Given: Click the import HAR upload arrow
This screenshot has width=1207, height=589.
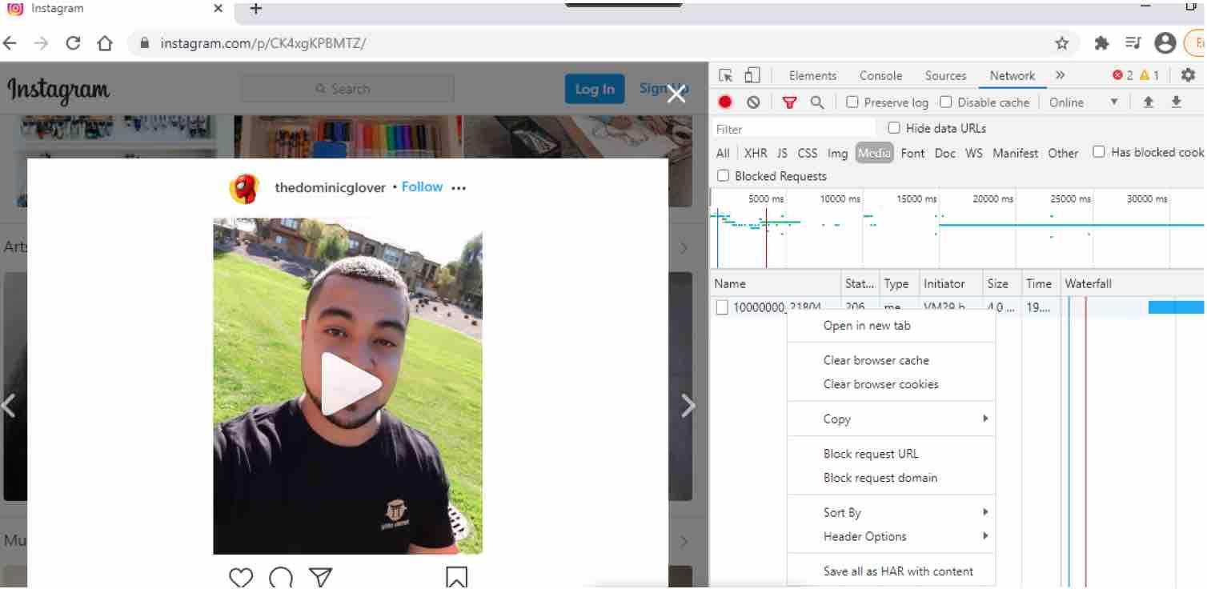Looking at the screenshot, I should click(x=1149, y=102).
